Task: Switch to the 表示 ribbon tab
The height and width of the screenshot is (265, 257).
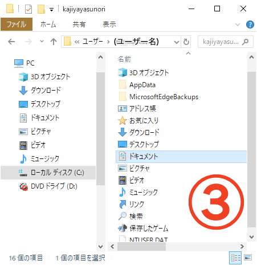Action: pyautogui.click(x=109, y=25)
